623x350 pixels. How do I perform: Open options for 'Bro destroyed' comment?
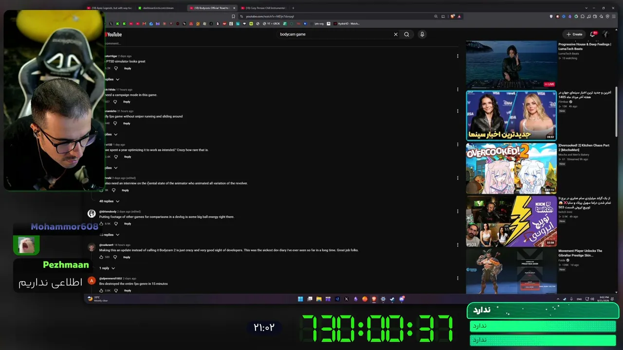pos(458,279)
